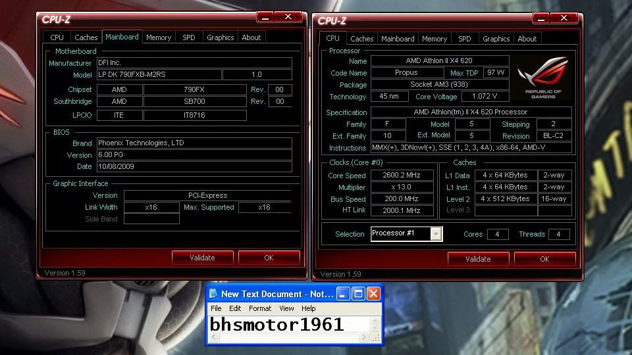This screenshot has width=632, height=355.
Task: Switch to Memory tab in right CPU-Z window
Action: [x=434, y=39]
